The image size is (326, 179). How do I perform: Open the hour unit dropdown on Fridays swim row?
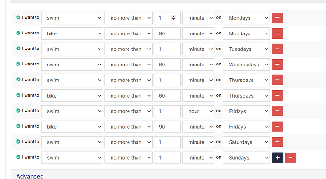[x=198, y=111]
